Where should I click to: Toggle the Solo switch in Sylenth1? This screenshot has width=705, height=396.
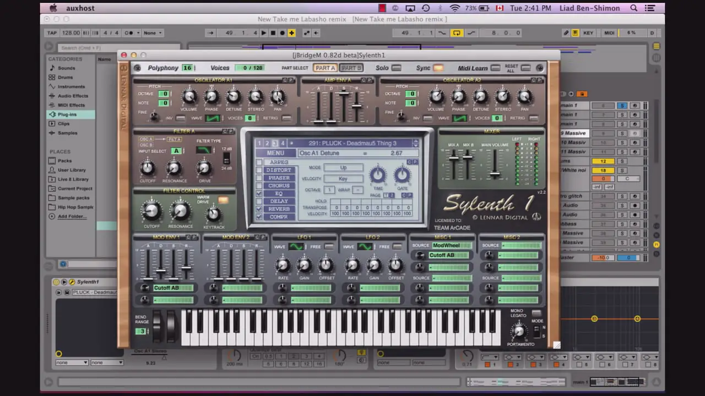coord(396,68)
